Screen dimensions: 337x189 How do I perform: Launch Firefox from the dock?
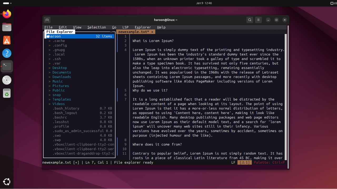[x=7, y=14]
